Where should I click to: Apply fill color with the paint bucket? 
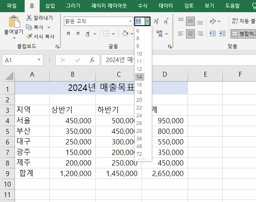tap(125, 34)
